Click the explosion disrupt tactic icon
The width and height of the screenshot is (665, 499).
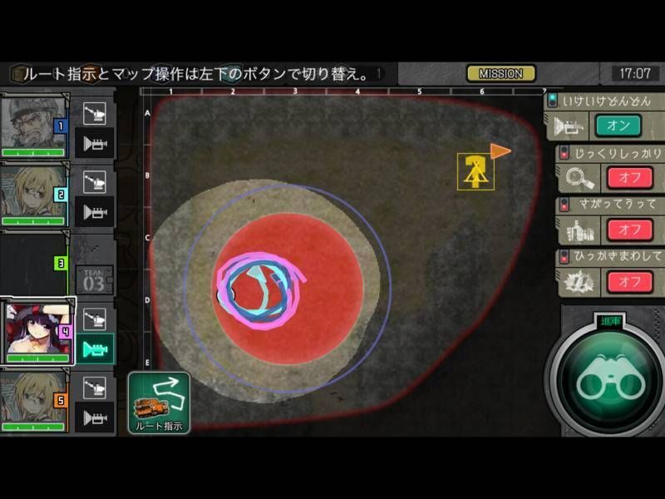[x=579, y=282]
